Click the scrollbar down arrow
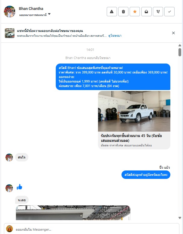 pyautogui.click(x=180, y=218)
